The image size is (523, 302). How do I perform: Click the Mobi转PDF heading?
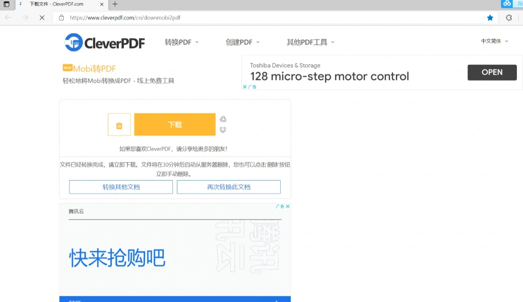94,69
